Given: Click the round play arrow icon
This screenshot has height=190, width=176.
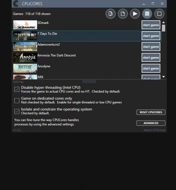Looking at the screenshot, I should tap(135, 14).
